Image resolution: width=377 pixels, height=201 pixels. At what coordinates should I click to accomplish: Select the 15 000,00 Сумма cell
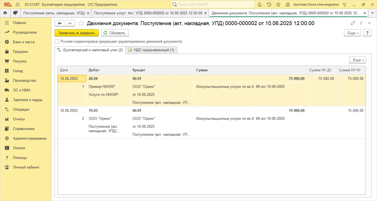250,111
